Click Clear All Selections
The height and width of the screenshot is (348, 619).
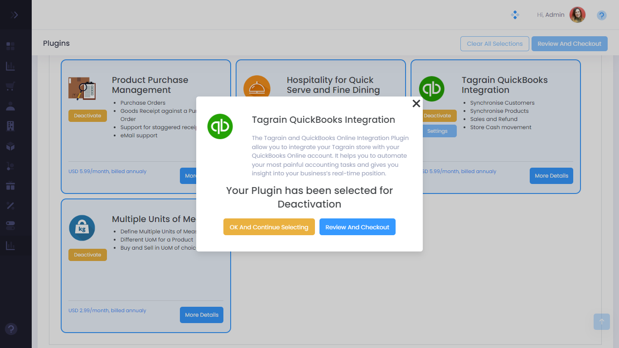point(494,43)
